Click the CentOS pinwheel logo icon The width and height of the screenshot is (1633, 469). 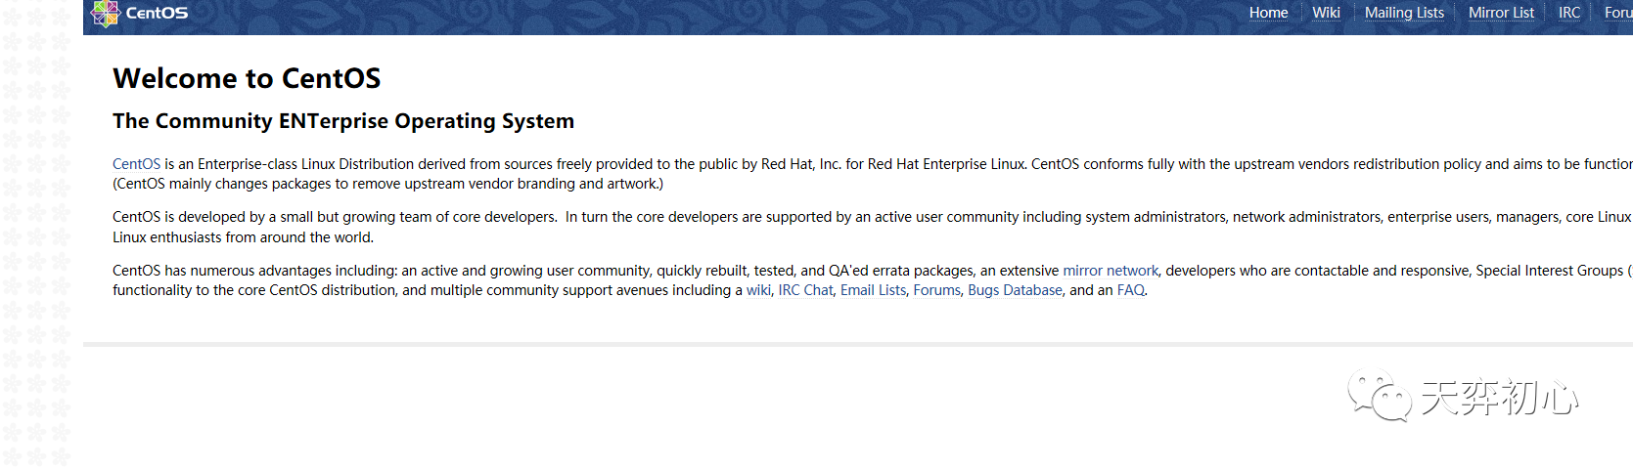[x=105, y=14]
